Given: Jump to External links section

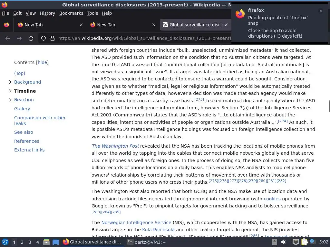Looking at the screenshot, I should [29, 150].
